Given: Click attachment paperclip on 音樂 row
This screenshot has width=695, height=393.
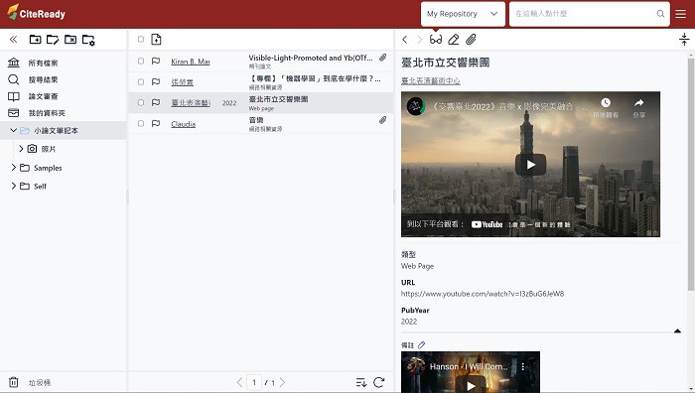Looking at the screenshot, I should coord(382,120).
